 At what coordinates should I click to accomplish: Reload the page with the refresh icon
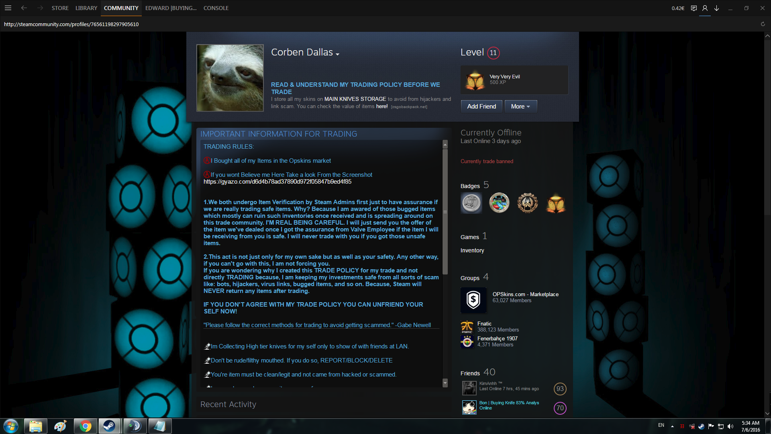pyautogui.click(x=763, y=24)
